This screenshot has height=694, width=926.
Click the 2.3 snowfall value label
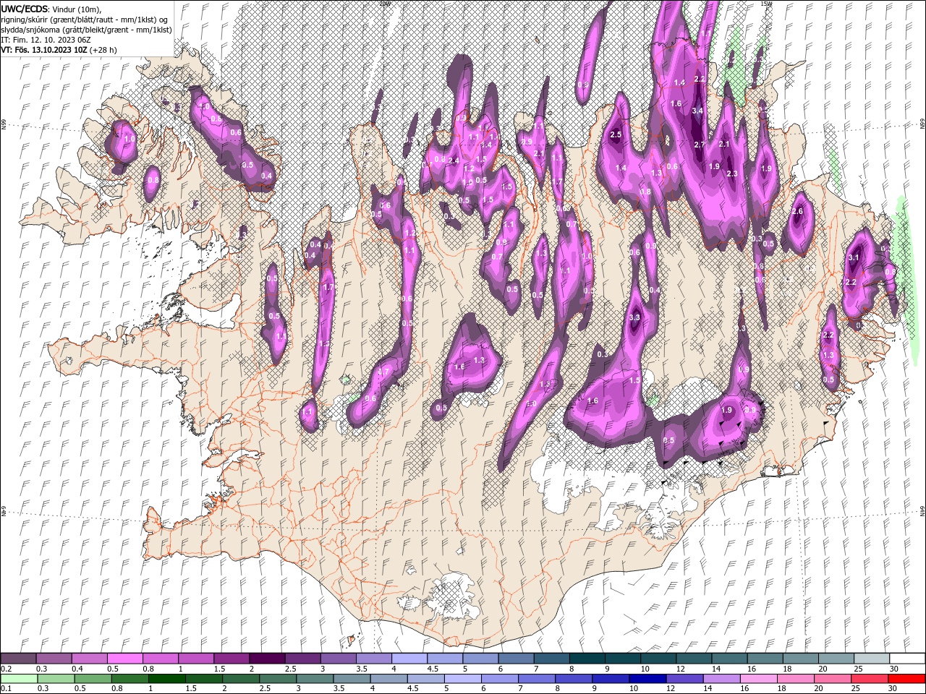click(x=731, y=173)
